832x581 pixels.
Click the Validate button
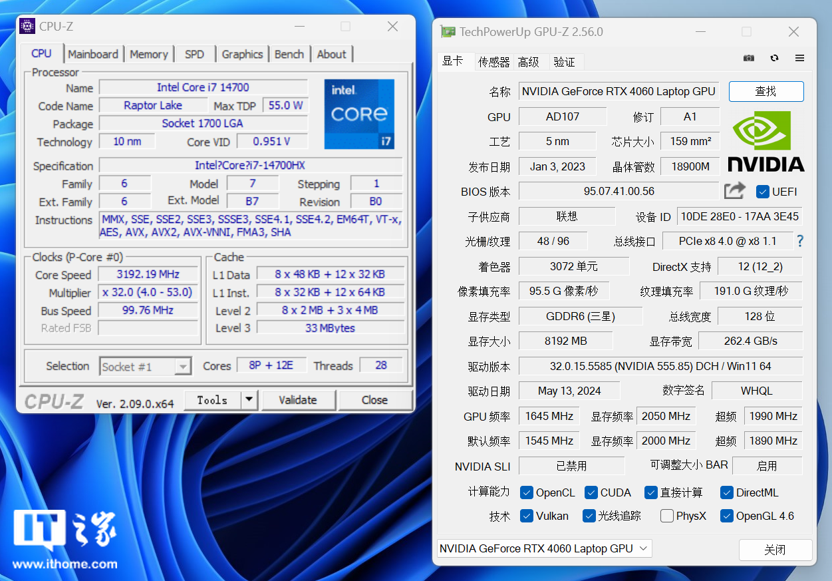pos(298,400)
